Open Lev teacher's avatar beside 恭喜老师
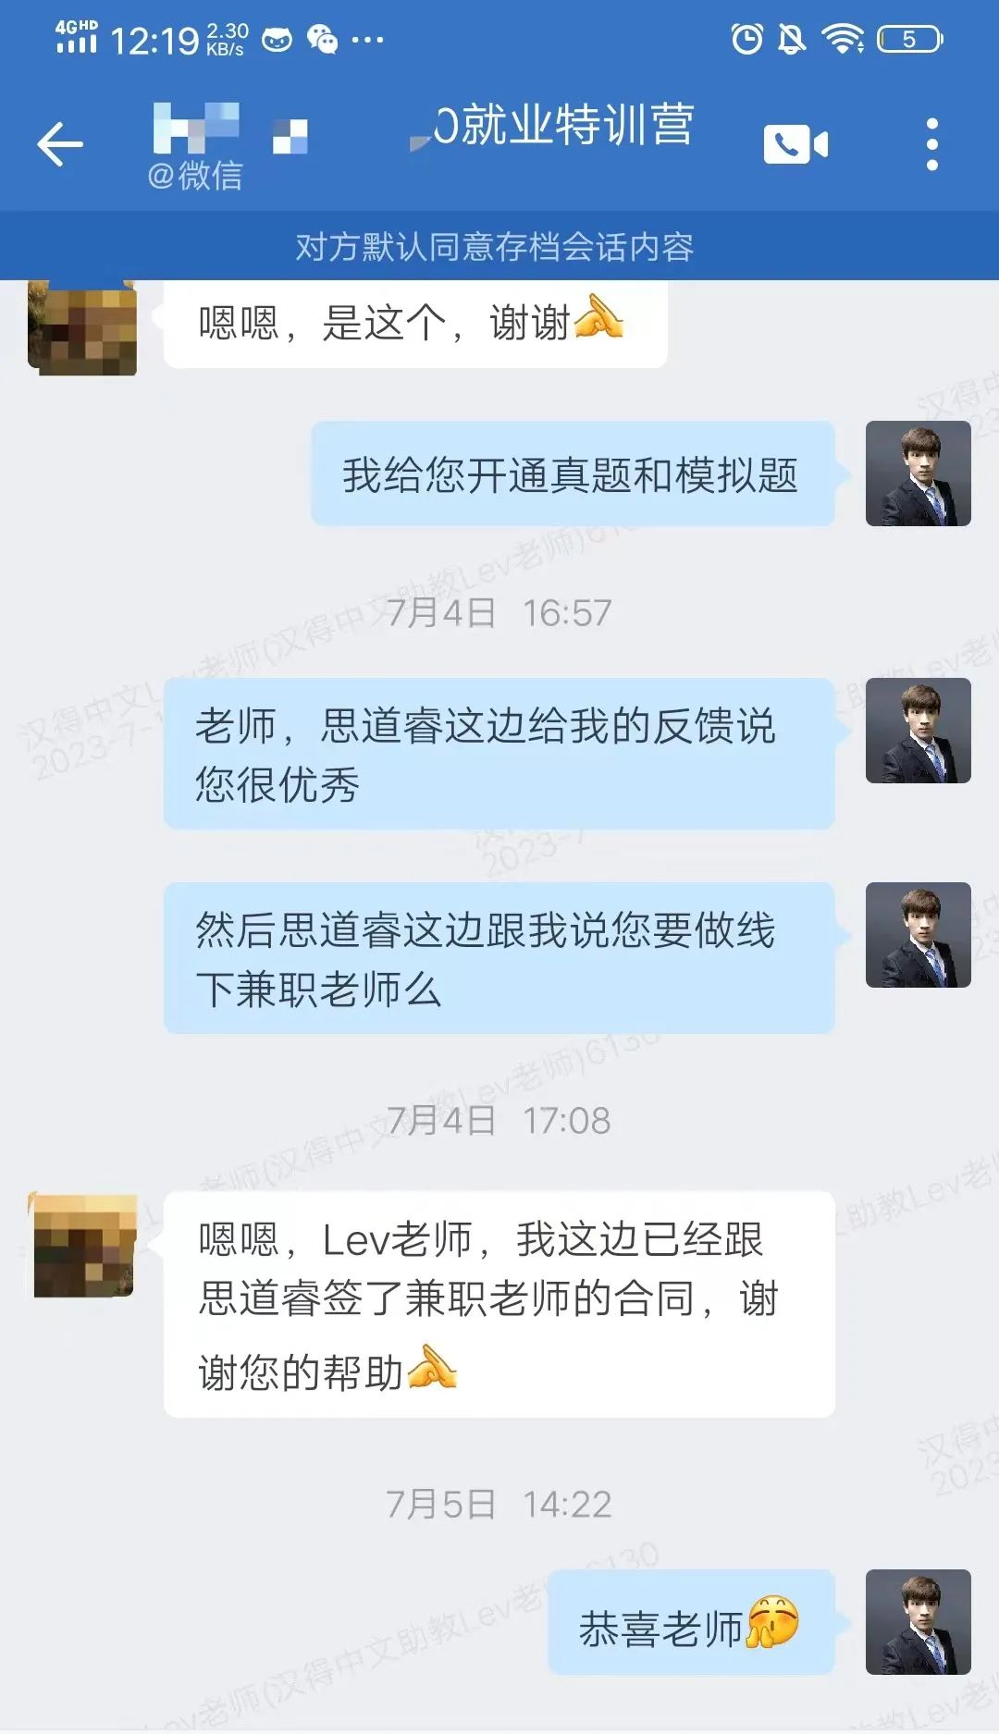This screenshot has width=999, height=1734. (919, 1622)
